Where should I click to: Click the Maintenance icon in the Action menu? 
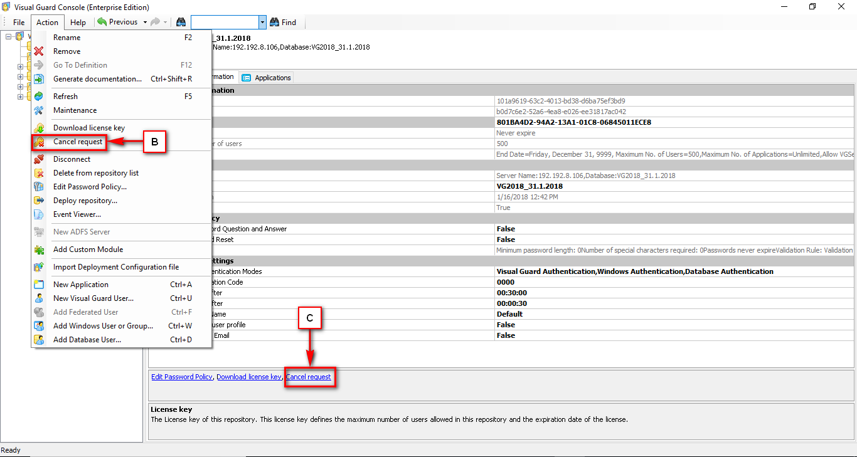[x=38, y=110]
